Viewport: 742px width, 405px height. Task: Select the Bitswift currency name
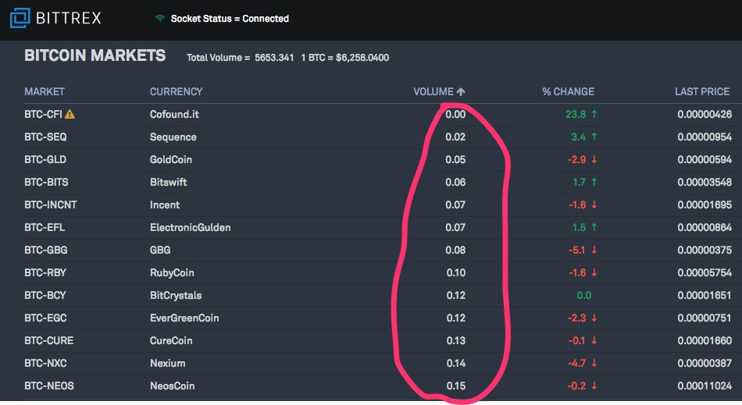point(169,182)
